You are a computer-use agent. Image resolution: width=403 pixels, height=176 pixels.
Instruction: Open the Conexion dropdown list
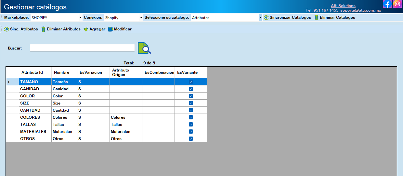click(x=141, y=18)
